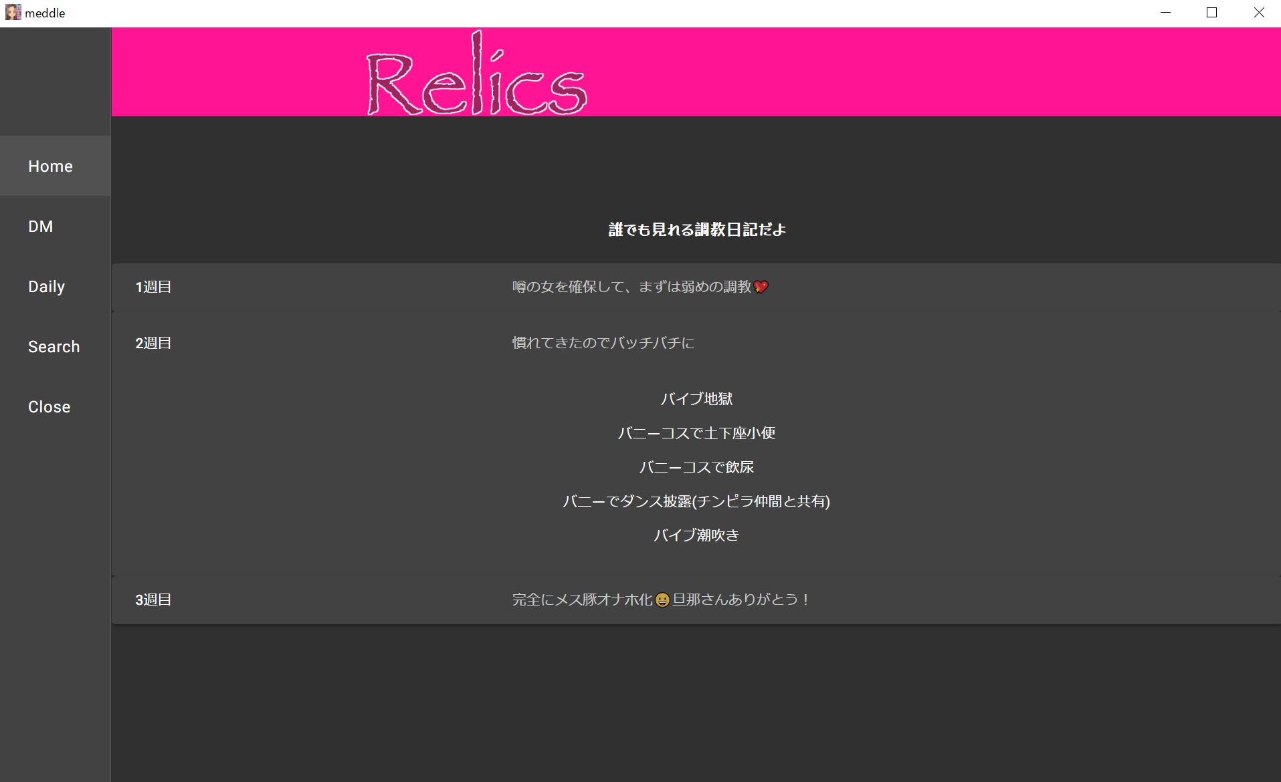
Task: Open Search from the sidebar
Action: 54,347
